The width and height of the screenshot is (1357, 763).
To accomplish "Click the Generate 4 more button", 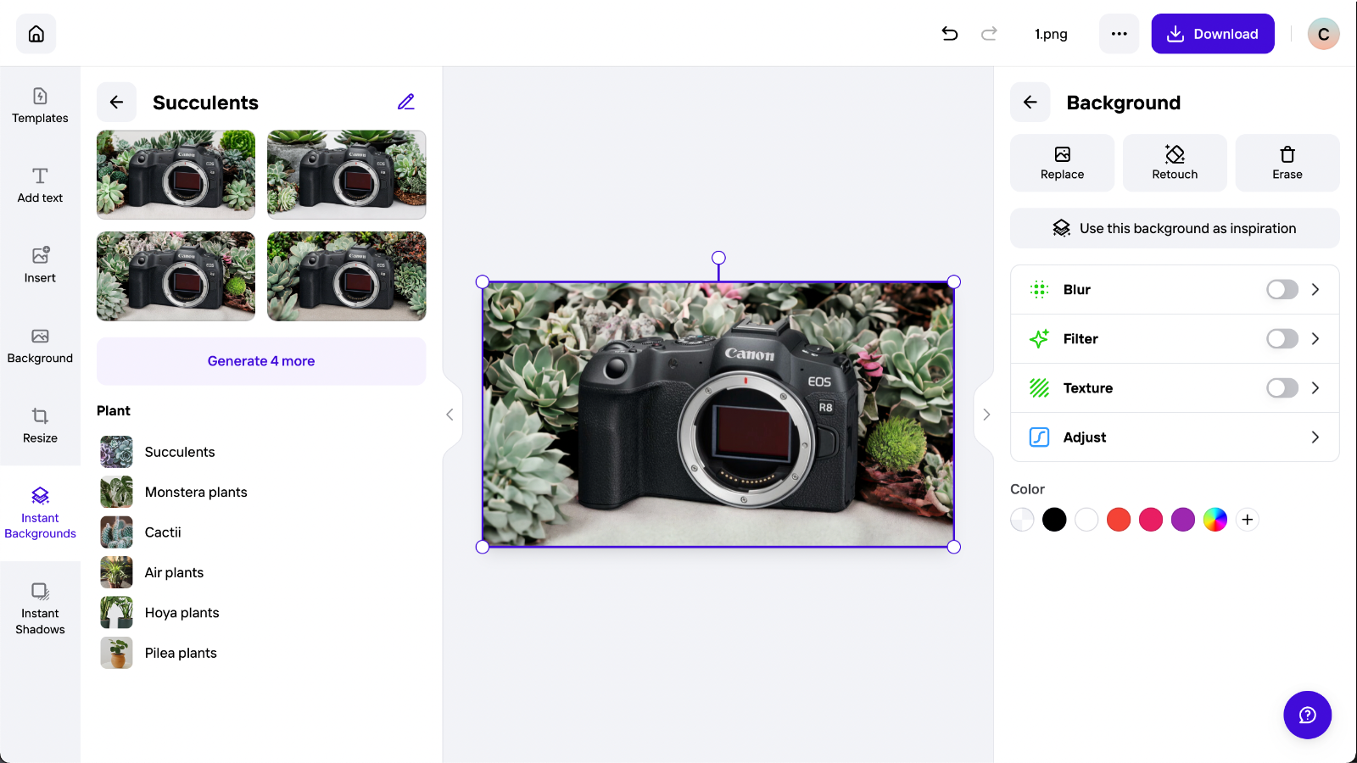I will 260,360.
